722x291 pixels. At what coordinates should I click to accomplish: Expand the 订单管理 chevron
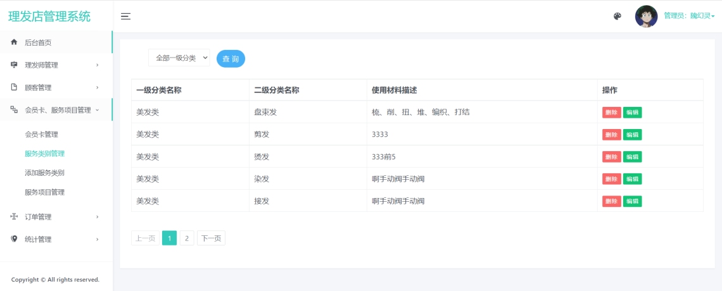pos(97,216)
